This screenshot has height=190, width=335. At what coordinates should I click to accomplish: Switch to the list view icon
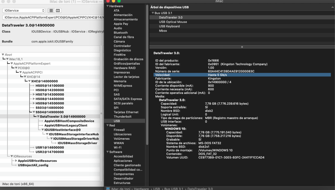click(51, 11)
